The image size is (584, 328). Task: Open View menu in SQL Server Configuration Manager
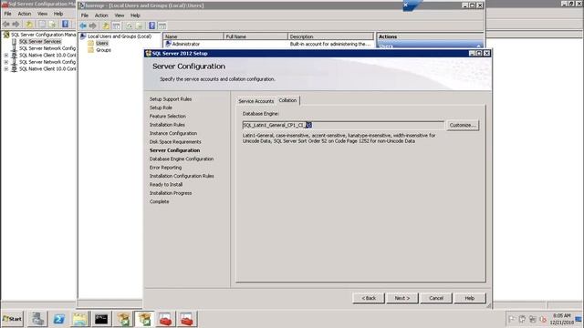43,14
